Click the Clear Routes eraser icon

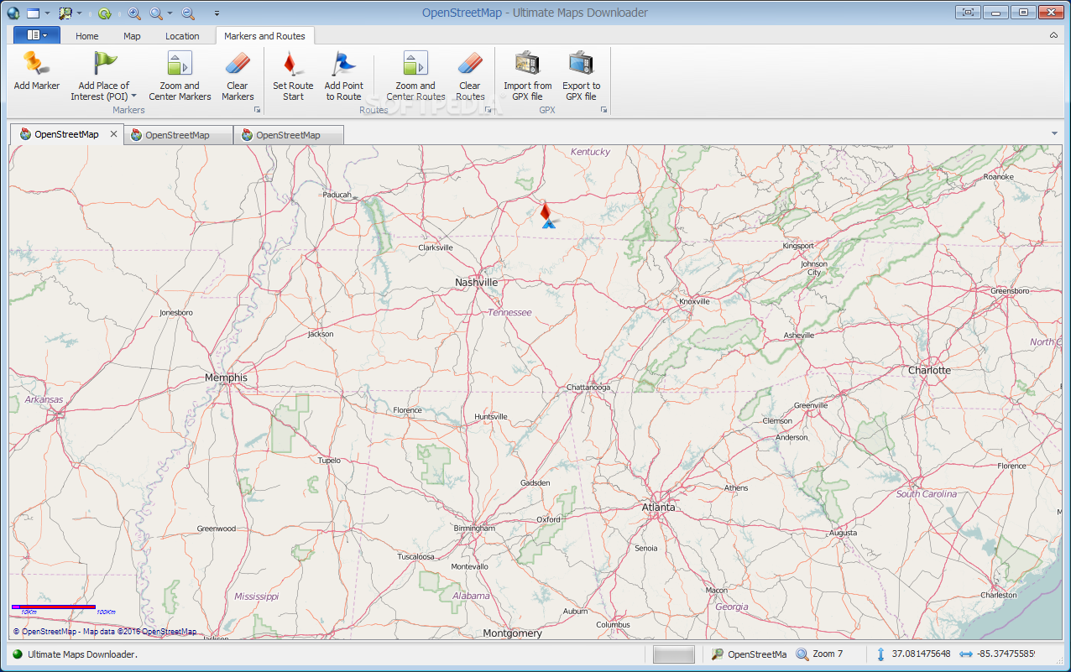tap(470, 63)
